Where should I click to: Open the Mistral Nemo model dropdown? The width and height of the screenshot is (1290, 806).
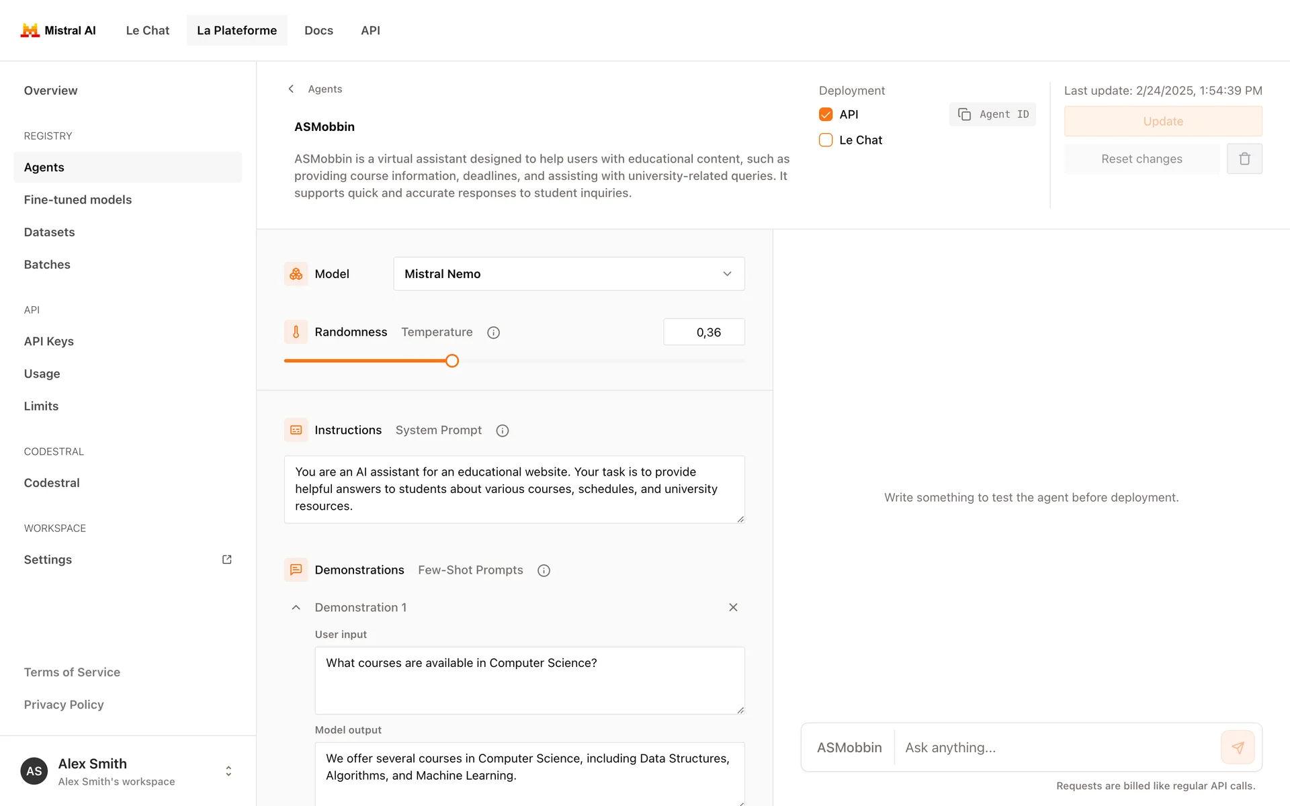568,274
